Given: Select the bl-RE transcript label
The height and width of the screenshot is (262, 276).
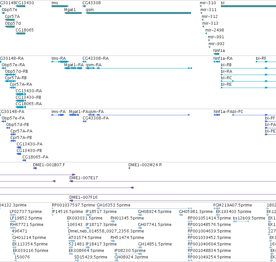Looking at the screenshot, I should pos(226,84).
